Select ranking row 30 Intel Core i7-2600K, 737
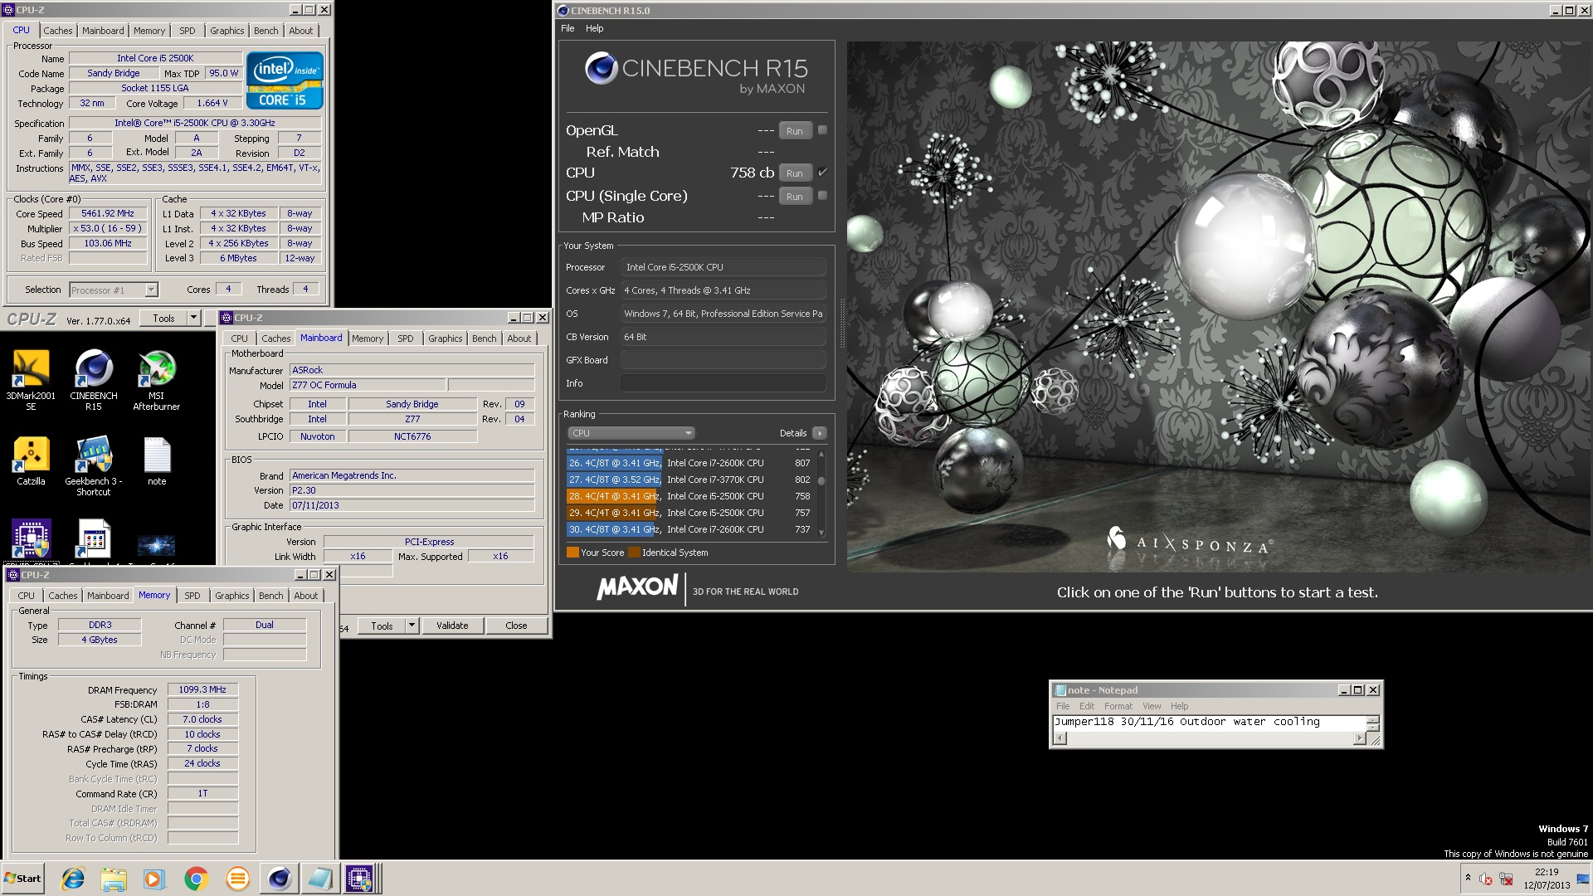The image size is (1593, 896). click(x=690, y=529)
